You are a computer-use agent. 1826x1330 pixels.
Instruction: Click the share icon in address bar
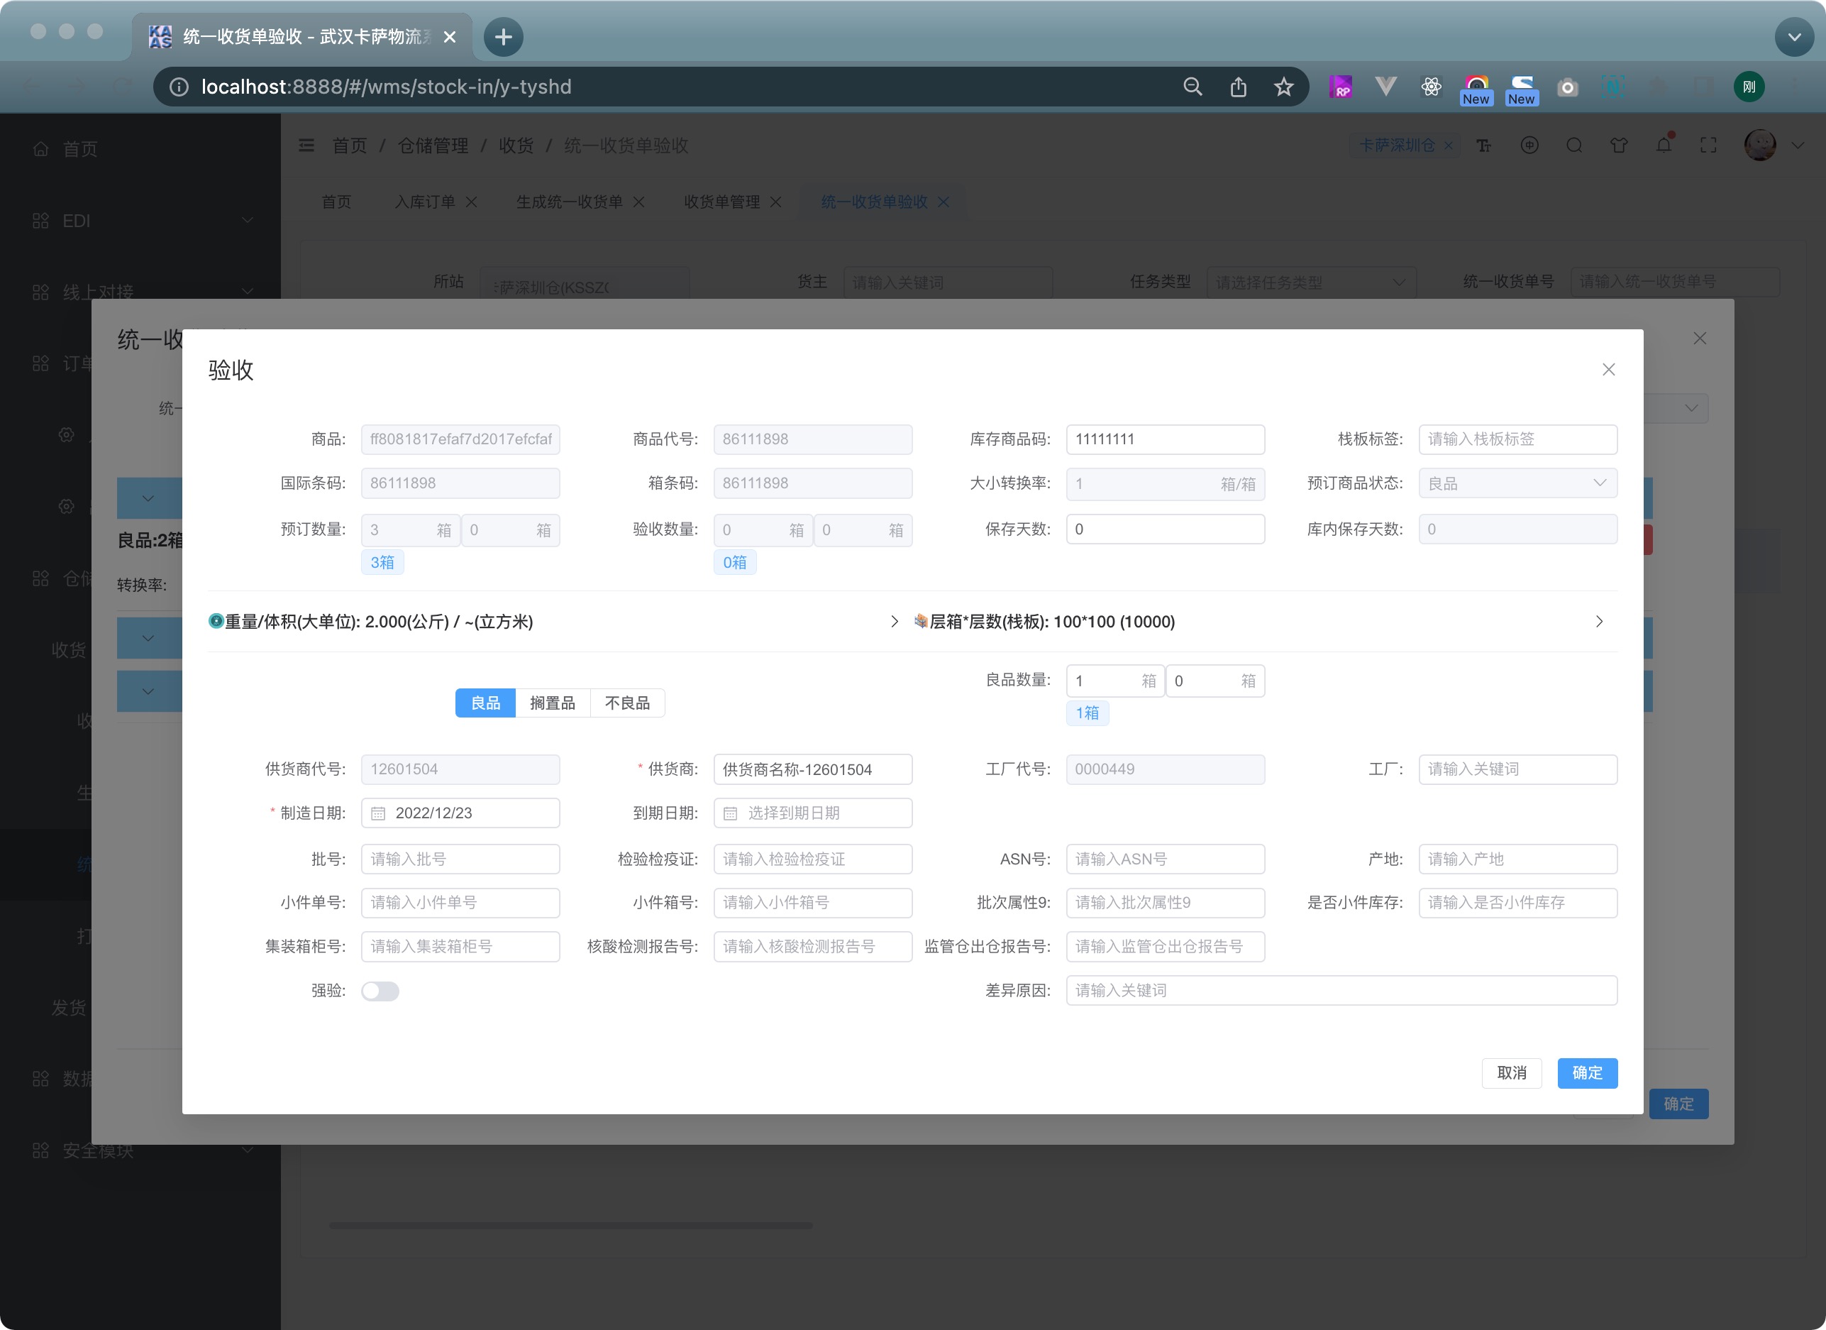[x=1239, y=87]
